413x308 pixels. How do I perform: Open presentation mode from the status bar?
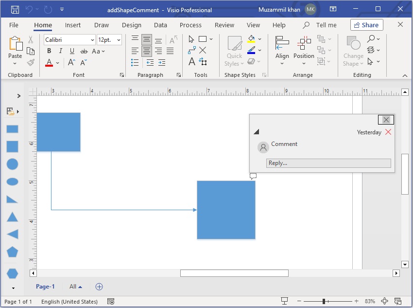click(285, 302)
